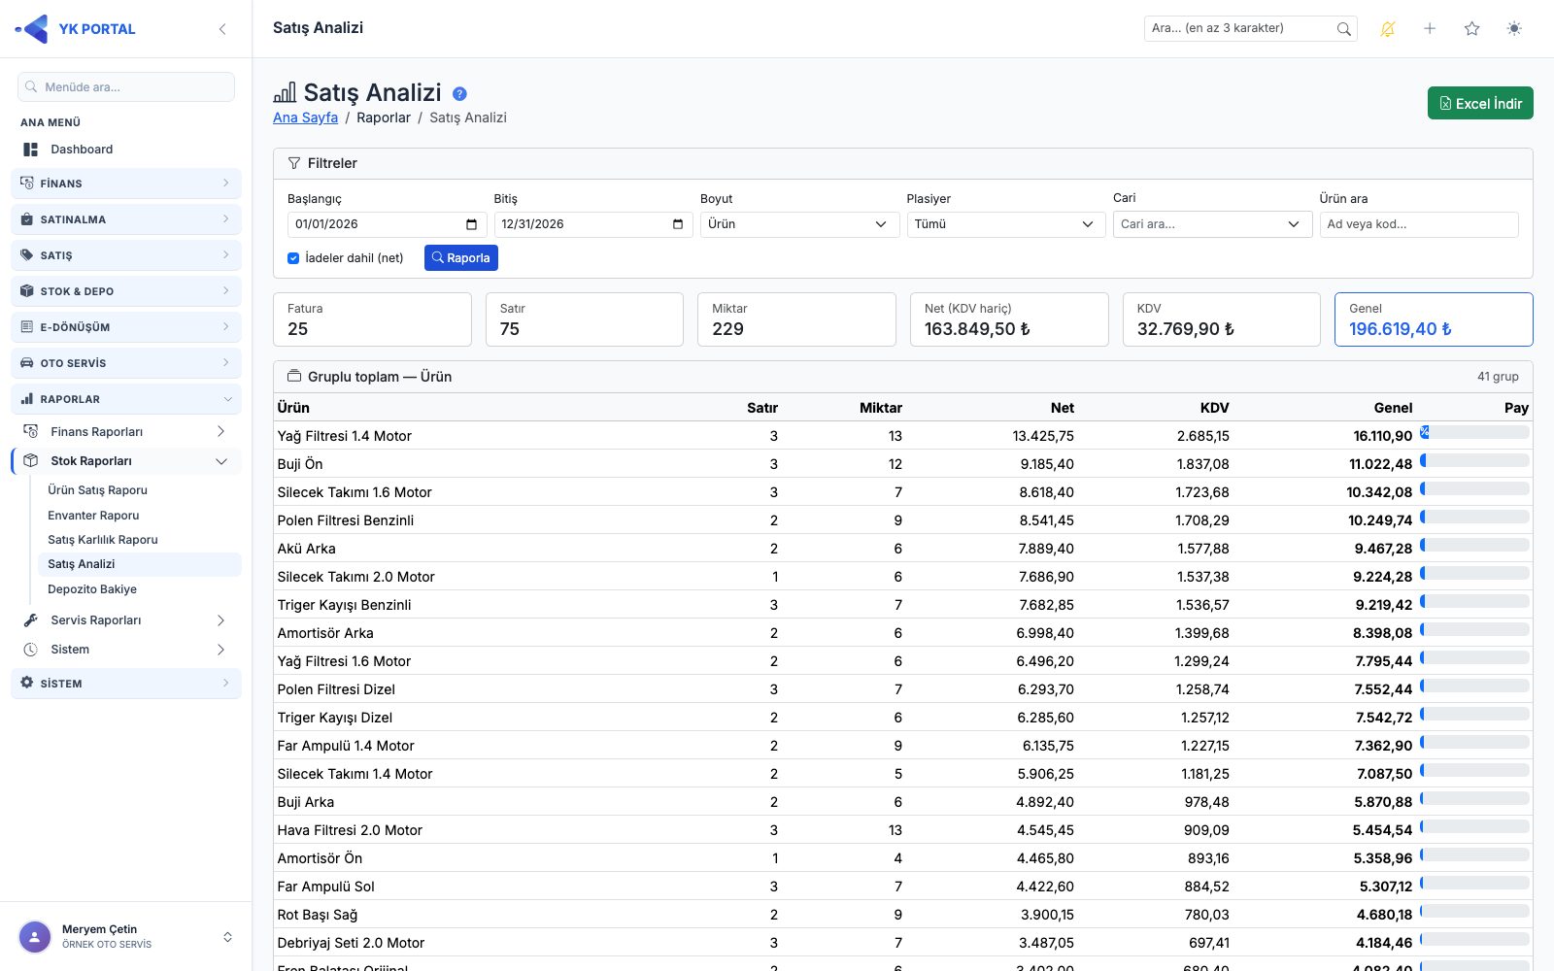
Task: Click the Genel total card
Action: 1434,319
